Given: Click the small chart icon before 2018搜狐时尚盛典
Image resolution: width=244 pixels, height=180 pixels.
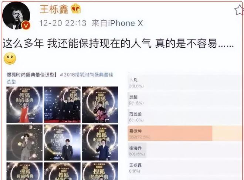Looking at the screenshot, I should click(61, 75).
